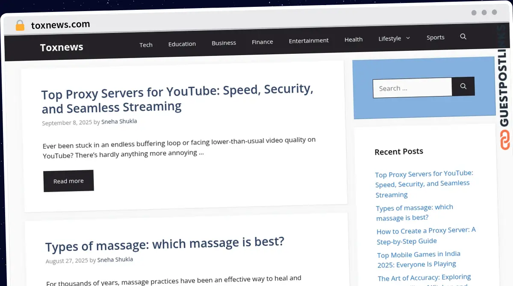Screen dimensions: 513x286
Task: Click the search magnifier icon in navbar
Action: [x=463, y=37]
